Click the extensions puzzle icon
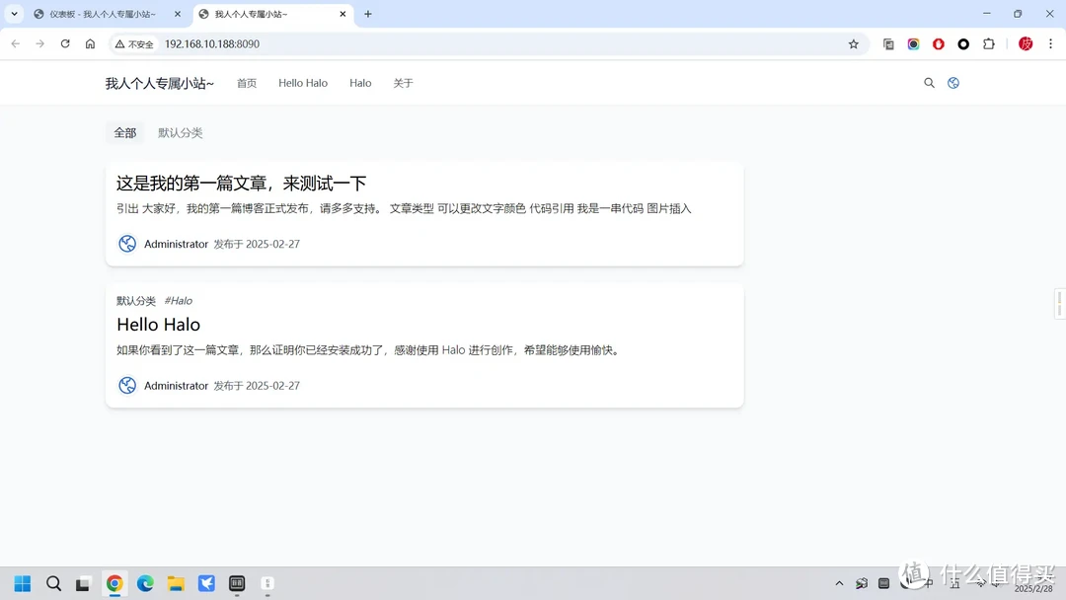 coord(988,43)
